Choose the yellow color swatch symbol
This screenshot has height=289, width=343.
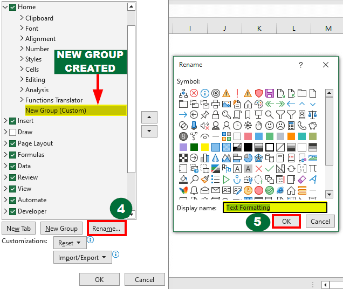(x=205, y=147)
